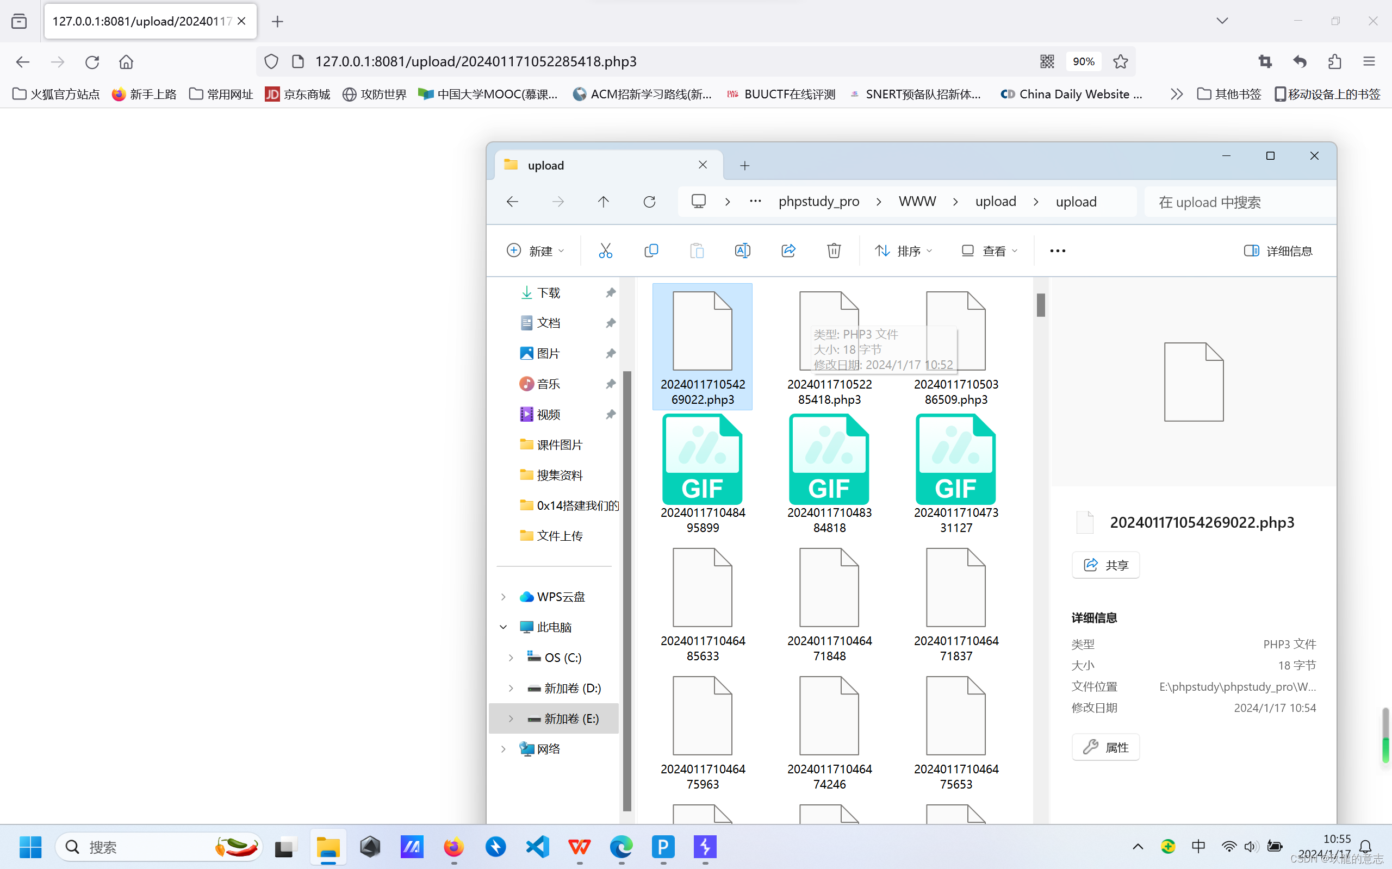This screenshot has height=869, width=1392.
Task: Expand the 网络 tree node
Action: click(503, 749)
